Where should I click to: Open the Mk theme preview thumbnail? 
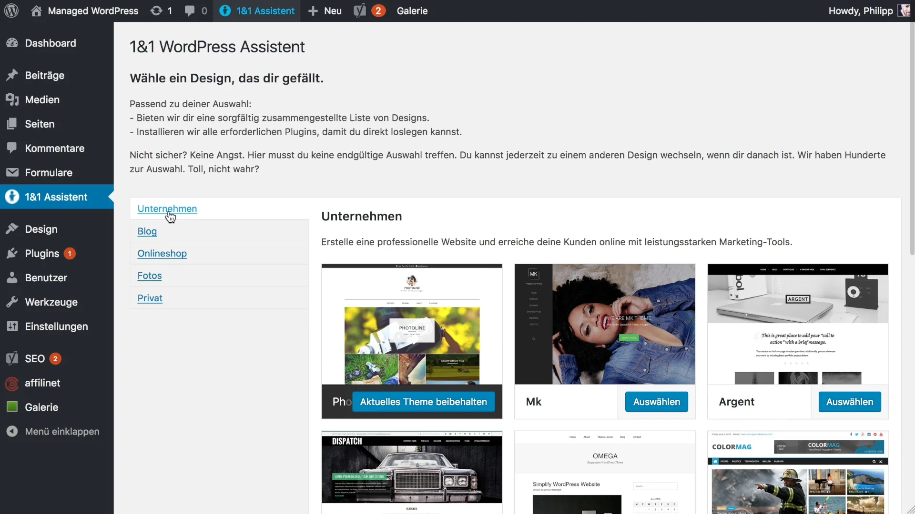[605, 324]
